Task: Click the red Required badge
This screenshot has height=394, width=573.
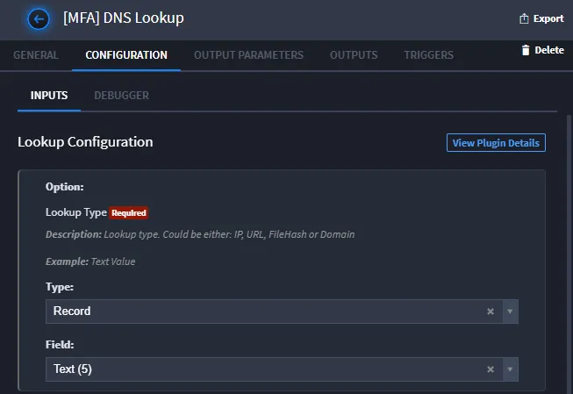Action: coord(129,212)
